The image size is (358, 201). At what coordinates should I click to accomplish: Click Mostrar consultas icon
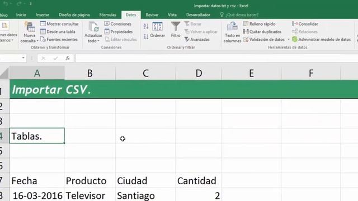(x=43, y=23)
